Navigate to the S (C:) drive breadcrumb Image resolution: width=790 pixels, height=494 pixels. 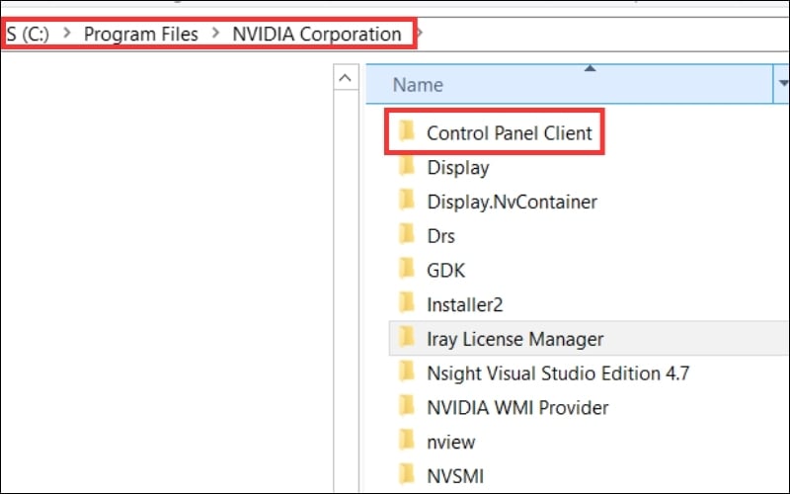pos(28,34)
